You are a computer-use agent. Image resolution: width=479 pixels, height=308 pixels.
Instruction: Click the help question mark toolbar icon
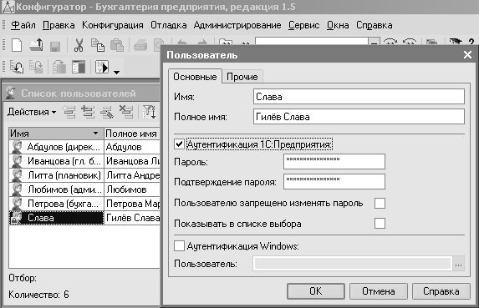click(x=471, y=42)
